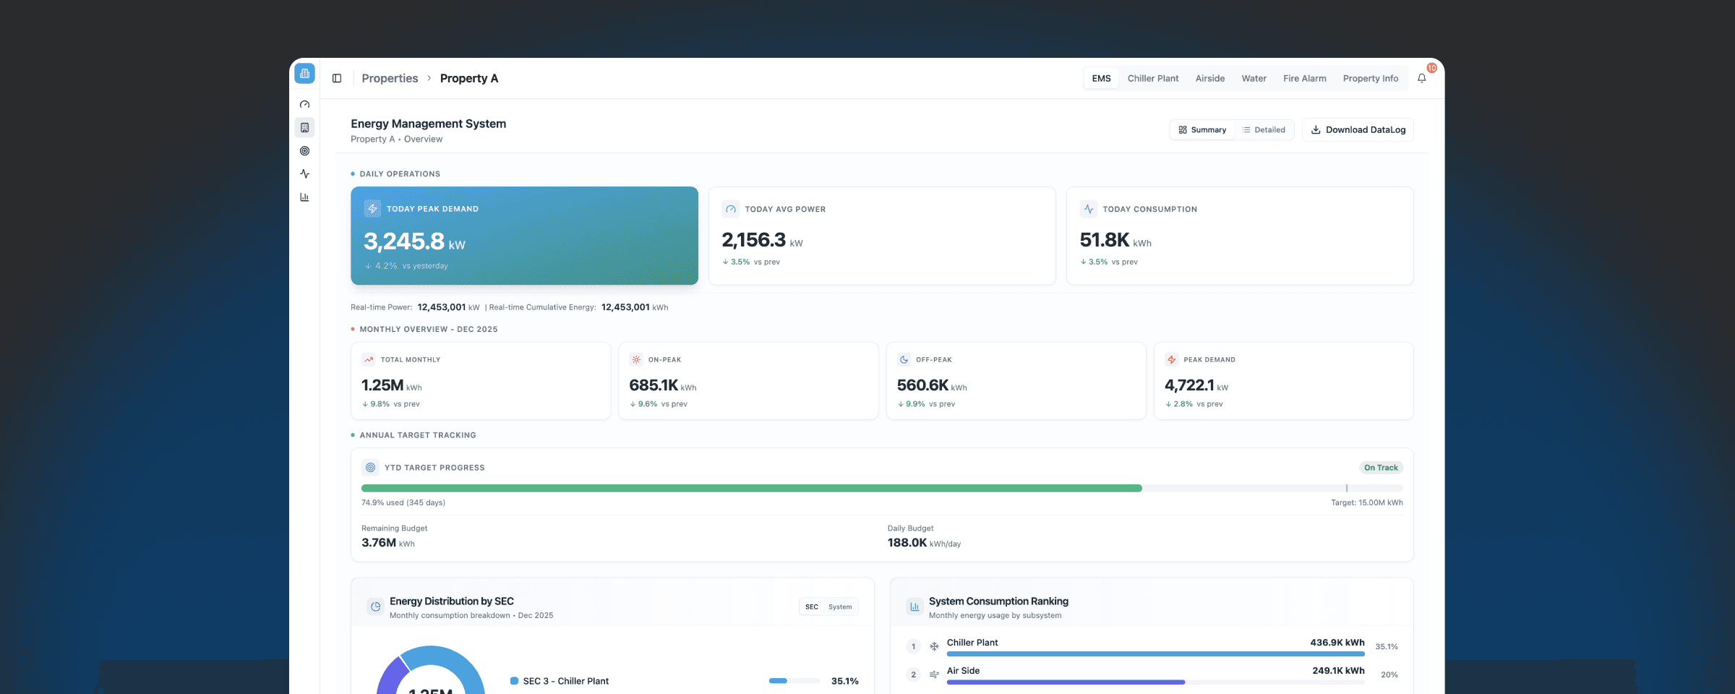
Task: Switch to Detailed view
Action: pos(1264,130)
